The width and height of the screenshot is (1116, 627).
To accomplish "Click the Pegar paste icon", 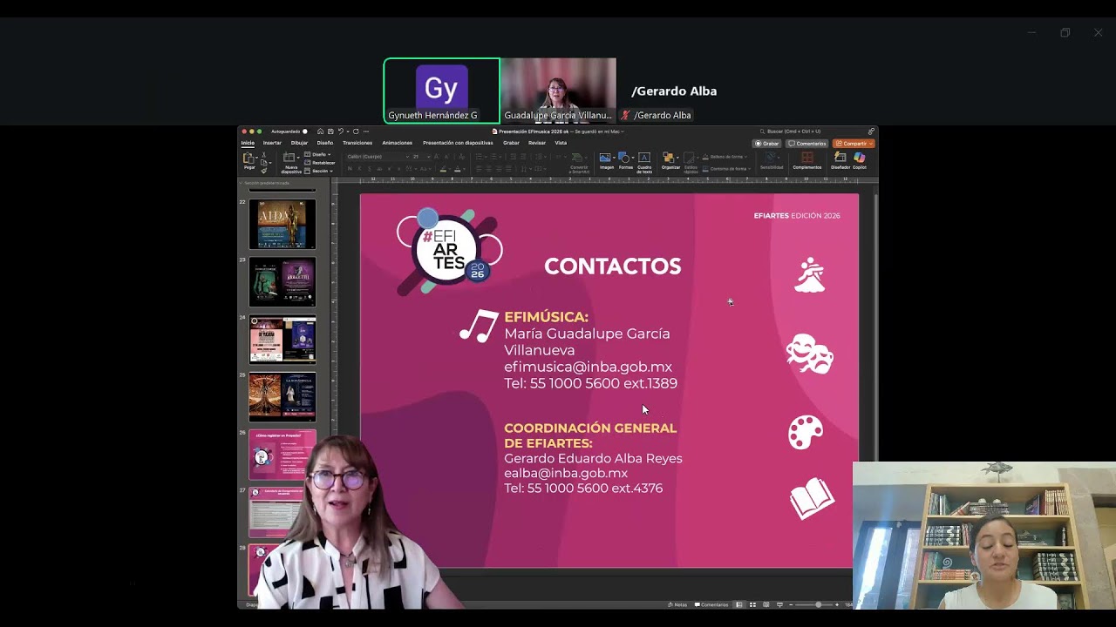I will click(248, 158).
